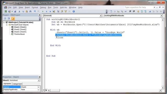This screenshot has height=94, width=167.
Task: Click Complete Word icon
Action: point(126,11)
